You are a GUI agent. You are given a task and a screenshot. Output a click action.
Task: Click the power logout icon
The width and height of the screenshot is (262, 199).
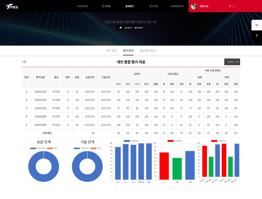(234, 6)
